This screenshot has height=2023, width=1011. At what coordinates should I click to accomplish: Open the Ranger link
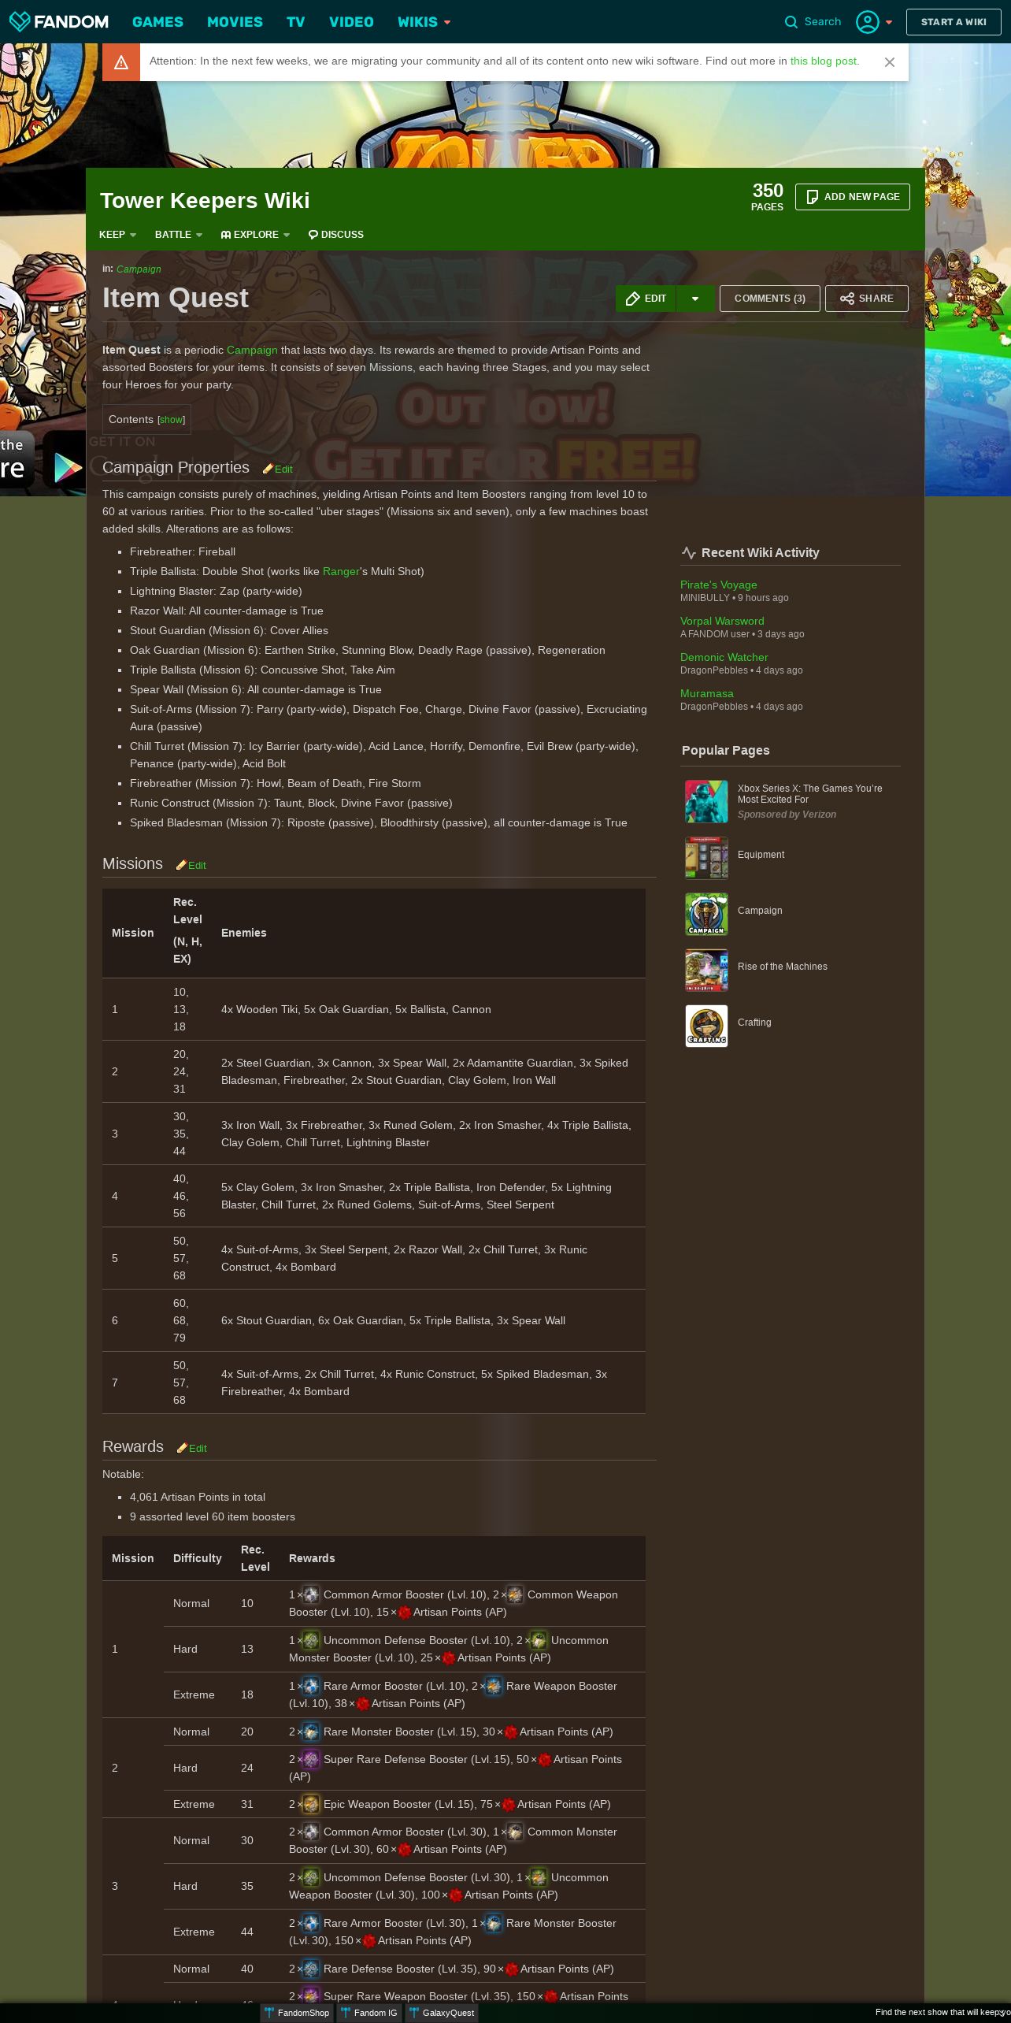point(341,571)
